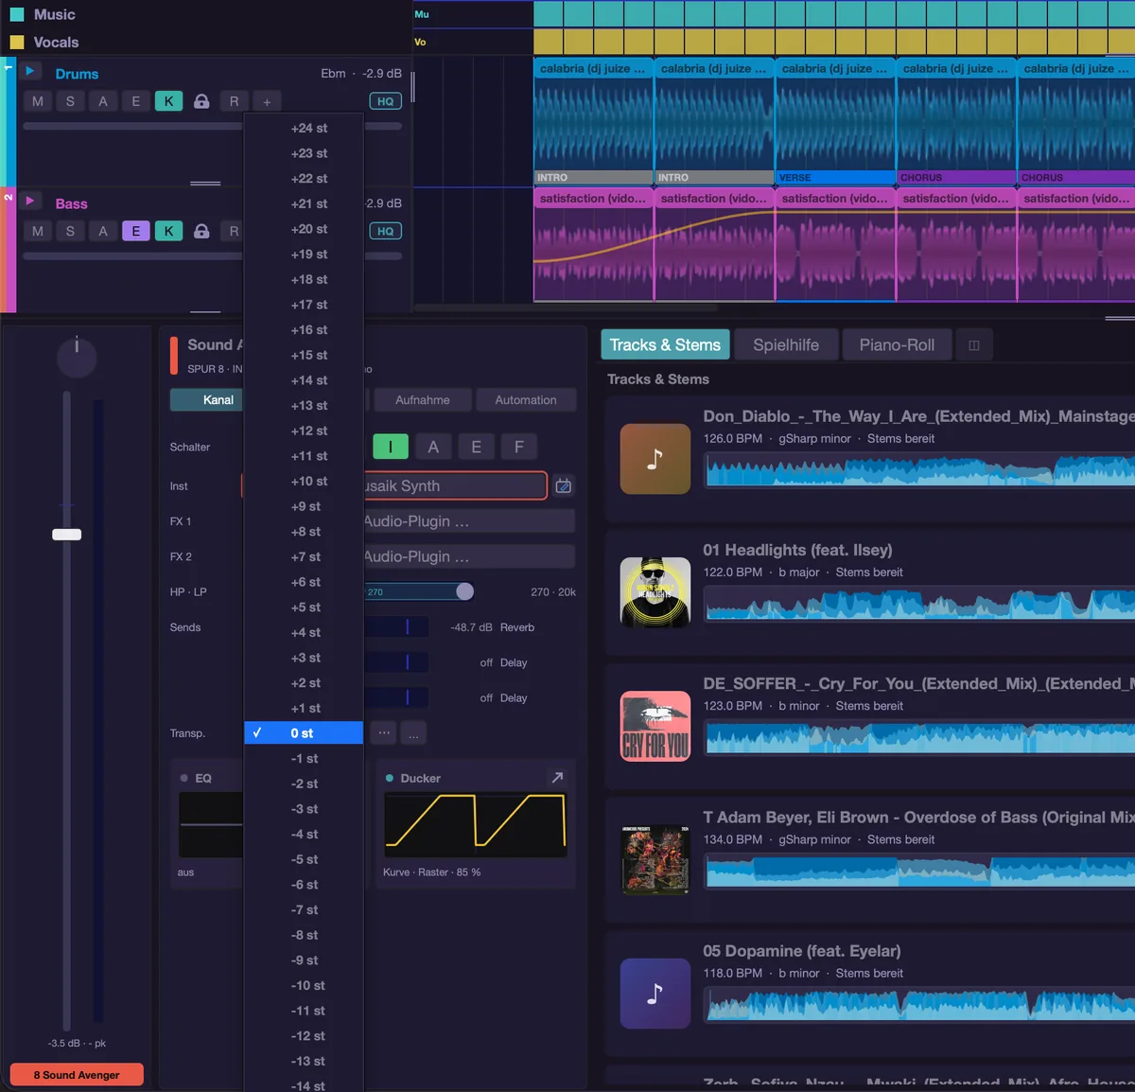
Task: Open the Automation tab
Action: coord(526,400)
